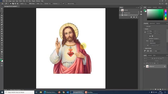168x94 pixels.
Task: Open the Filter menu
Action: [24, 1]
